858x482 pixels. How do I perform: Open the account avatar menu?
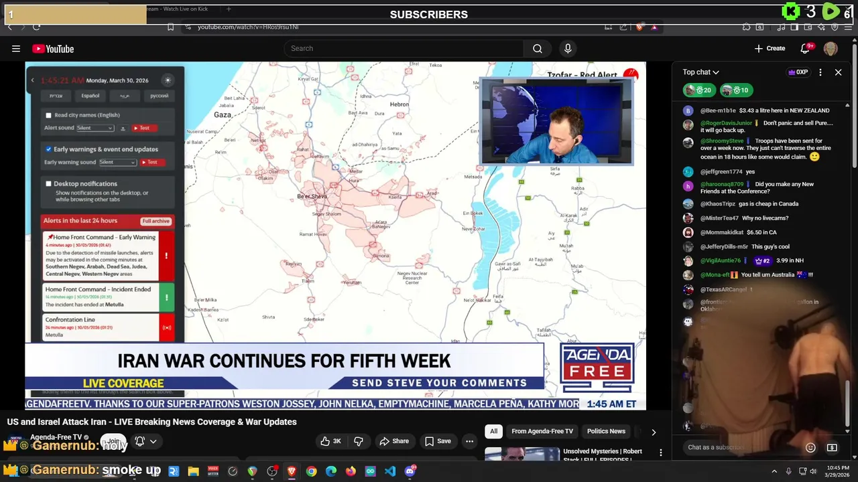tap(831, 48)
